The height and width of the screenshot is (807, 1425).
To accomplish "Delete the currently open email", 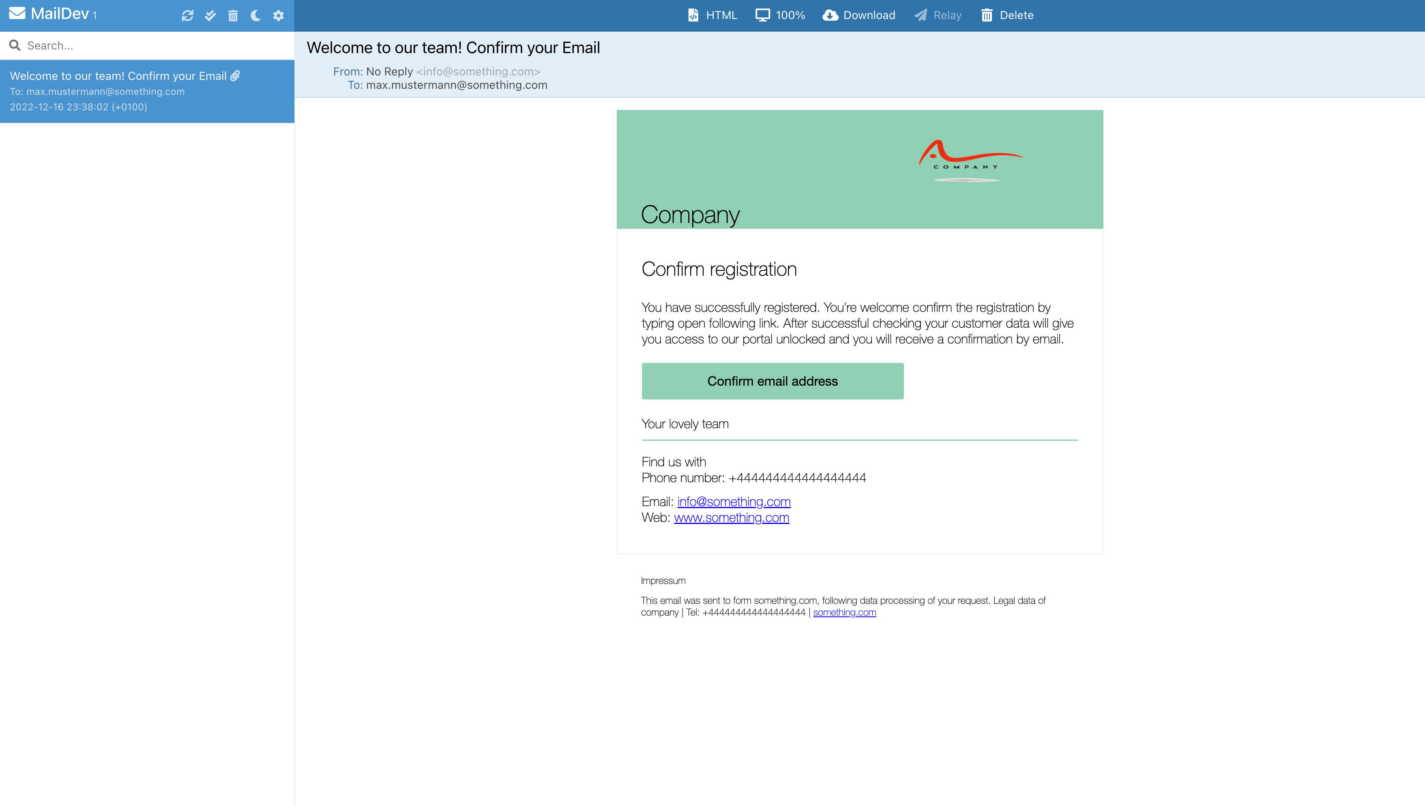I will 1007,15.
